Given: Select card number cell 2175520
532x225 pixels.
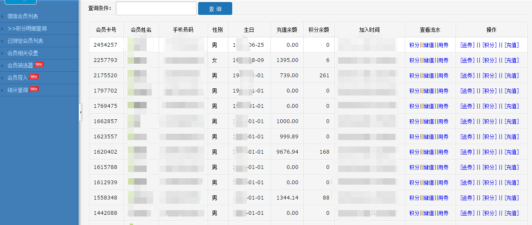Looking at the screenshot, I should (x=105, y=76).
